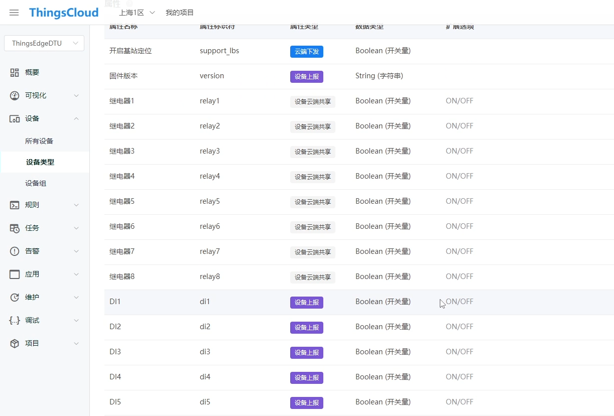614x416 pixels.
Task: Click the 继电器7 attribute name
Action: pos(122,251)
